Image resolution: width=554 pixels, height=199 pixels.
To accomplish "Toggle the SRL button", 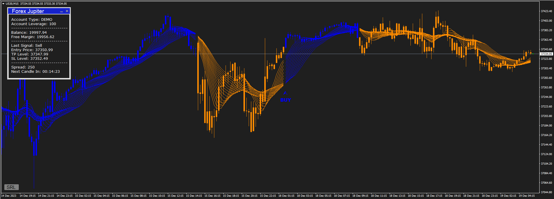I will tap(11, 187).
